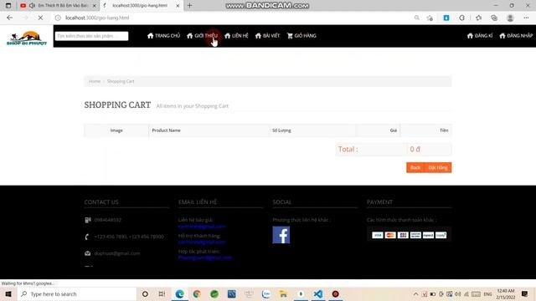Open the GIỚI THIỆU menu item
The image size is (536, 301).
(203, 35)
